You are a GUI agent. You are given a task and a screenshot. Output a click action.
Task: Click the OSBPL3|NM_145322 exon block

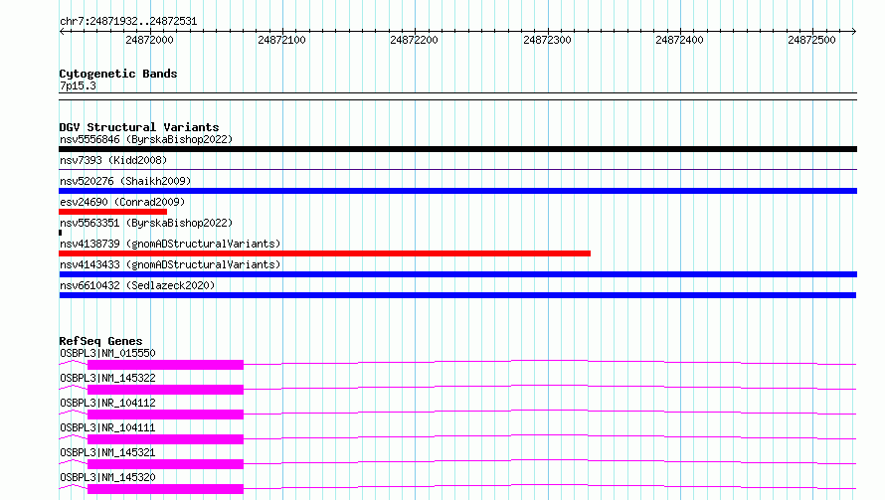pos(165,390)
